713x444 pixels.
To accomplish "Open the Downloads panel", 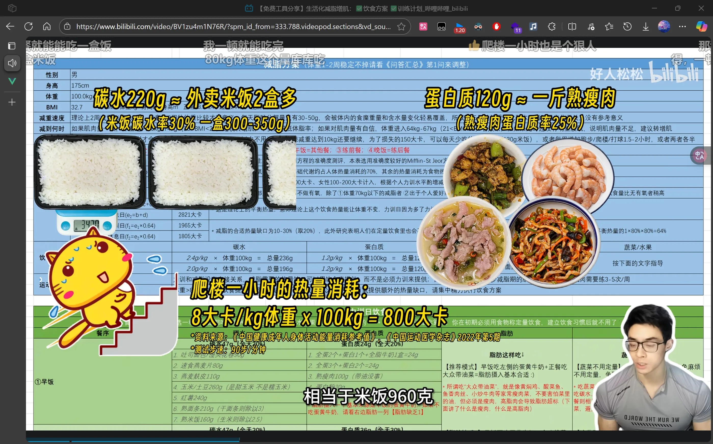I will (x=646, y=26).
